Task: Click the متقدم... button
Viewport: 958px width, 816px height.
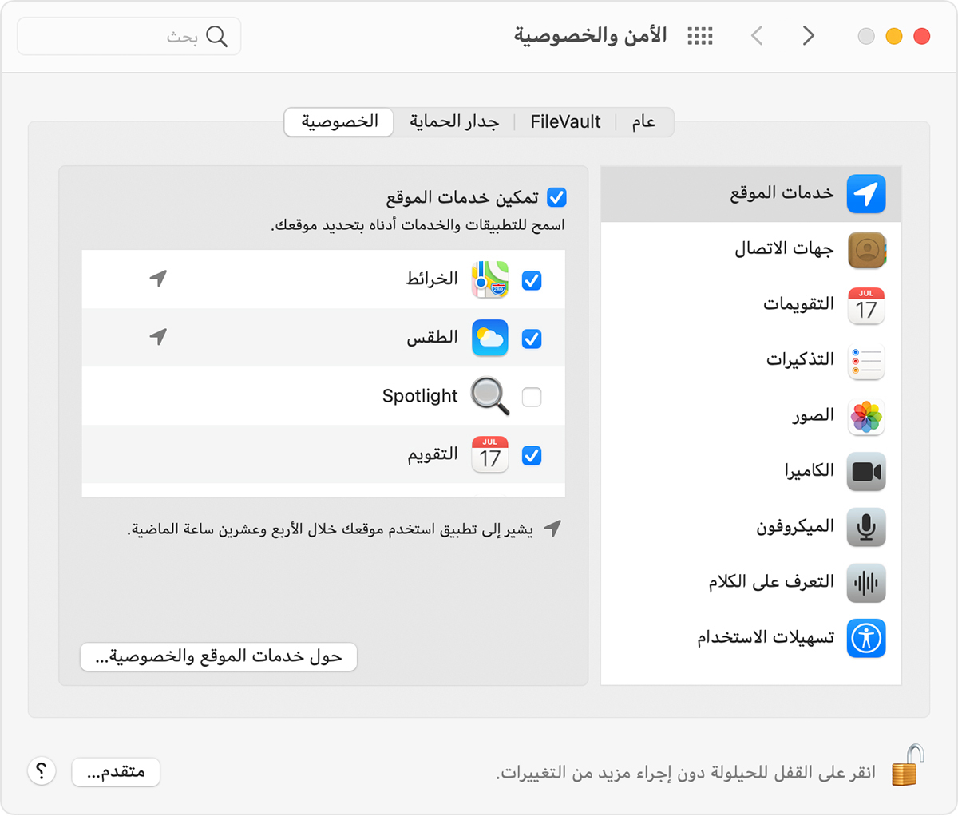Action: click(x=117, y=771)
